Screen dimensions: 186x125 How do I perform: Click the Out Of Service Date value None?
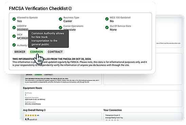(113, 30)
